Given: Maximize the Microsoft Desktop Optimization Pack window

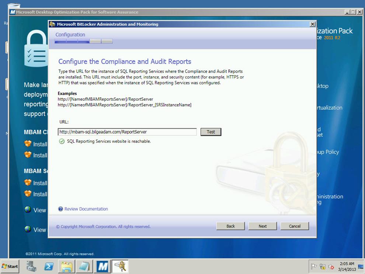Looking at the screenshot, I should tap(353, 12).
